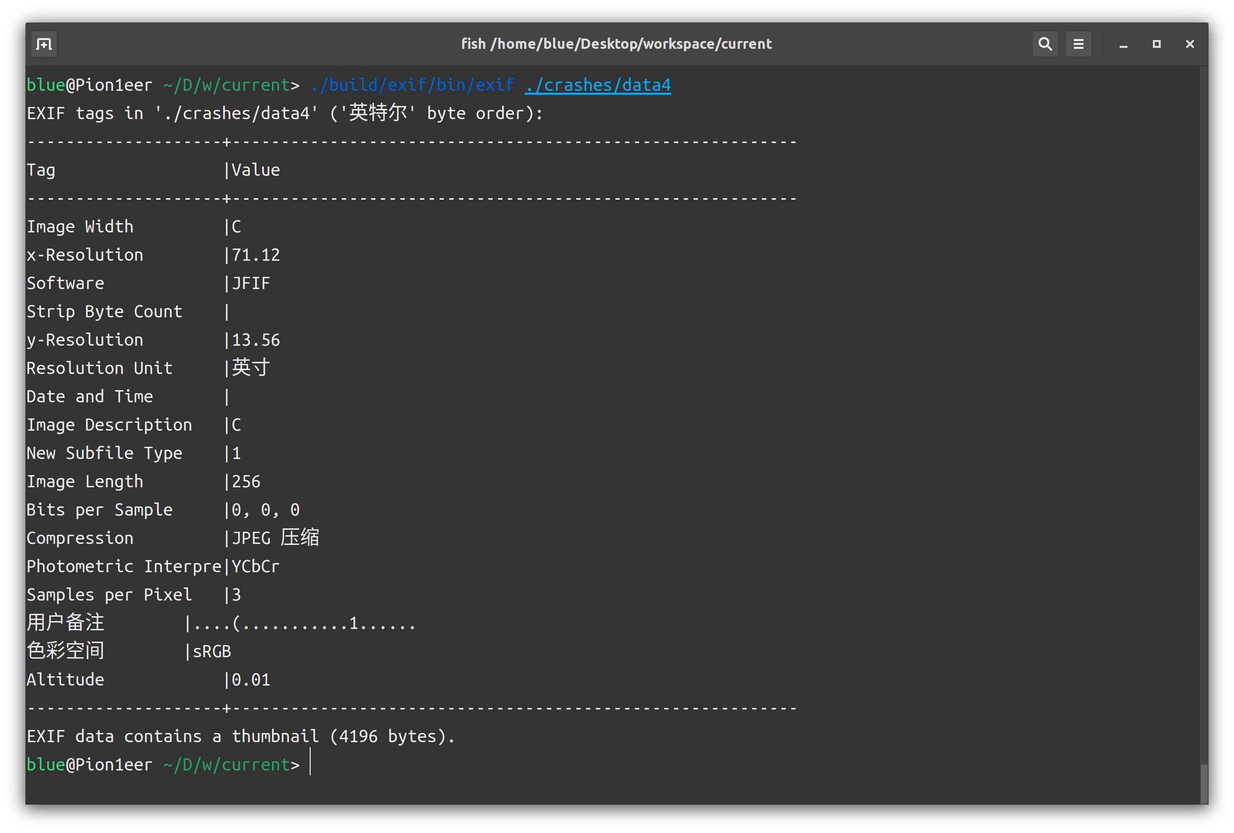1234x833 pixels.
Task: Click the x-Resolution value 71.12
Action: pyautogui.click(x=255, y=255)
